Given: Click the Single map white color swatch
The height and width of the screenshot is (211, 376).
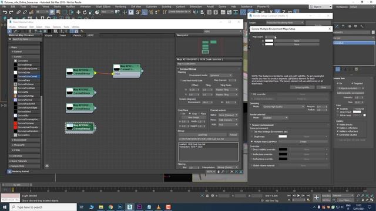Looking at the screenshot, I should tap(283, 137).
